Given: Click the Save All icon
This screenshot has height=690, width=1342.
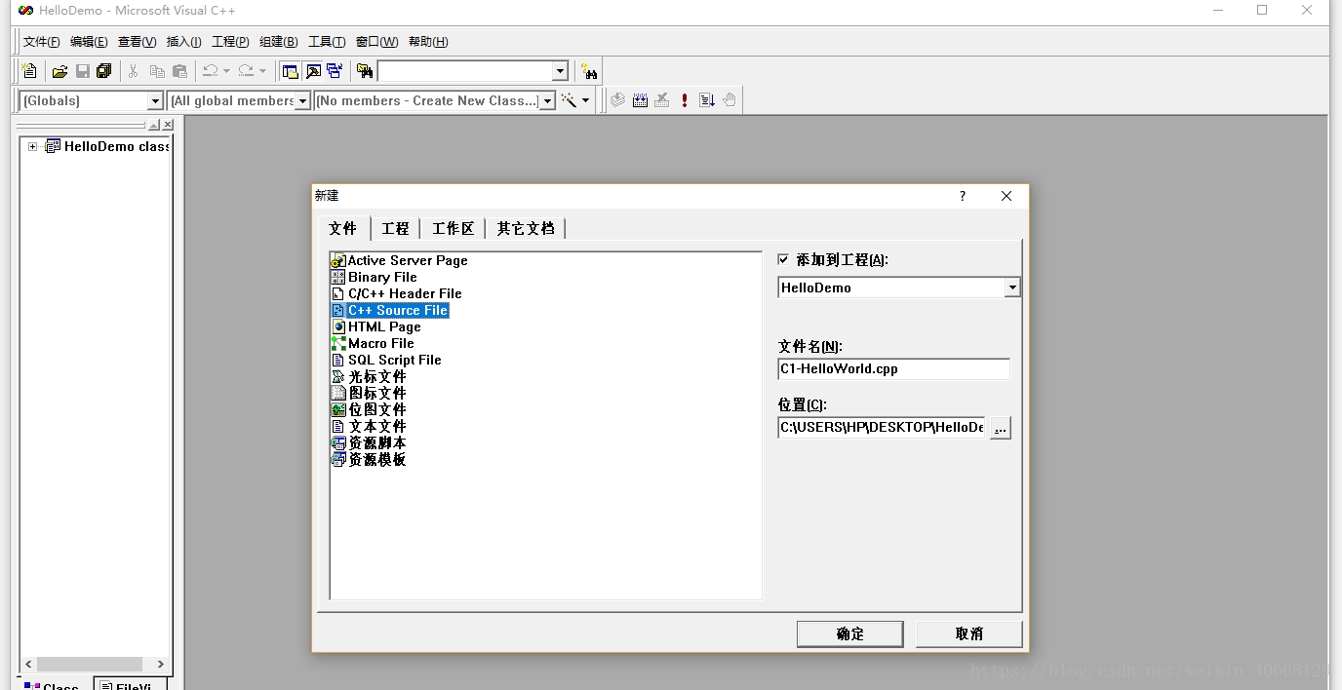Looking at the screenshot, I should coord(104,71).
